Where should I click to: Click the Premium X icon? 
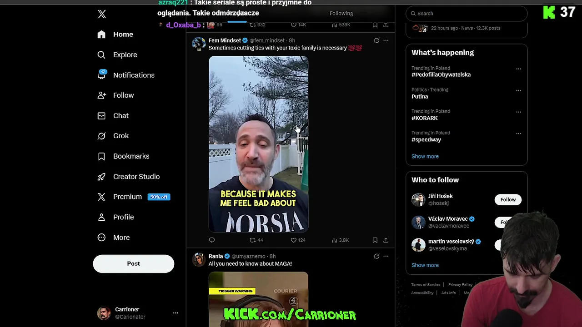pos(101,197)
